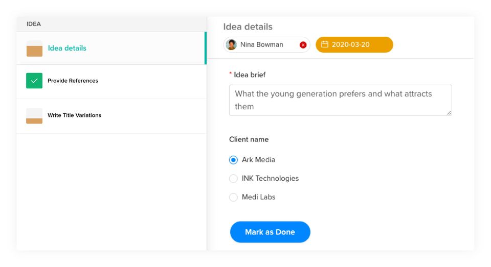Click the green checkmark icon for Provide References

click(34, 81)
